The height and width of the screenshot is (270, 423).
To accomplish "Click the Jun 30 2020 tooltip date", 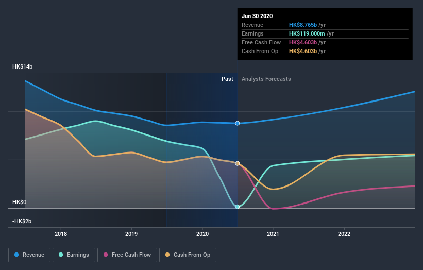I will pyautogui.click(x=257, y=16).
